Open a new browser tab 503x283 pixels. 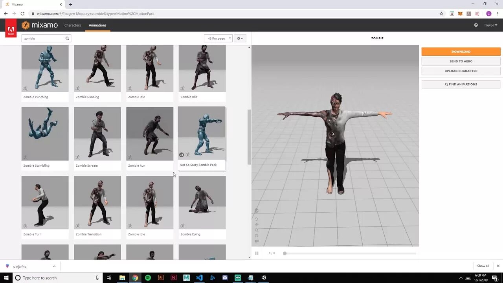click(x=71, y=4)
